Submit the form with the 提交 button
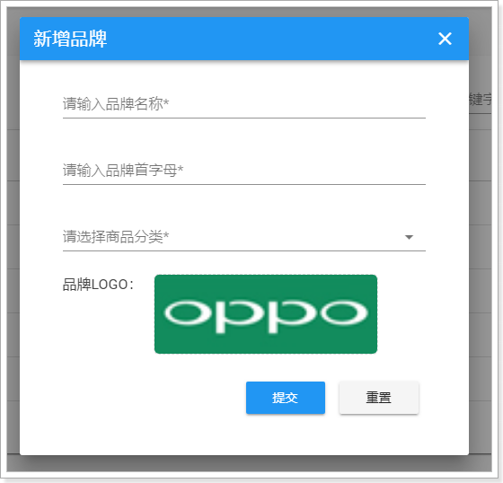Viewport: 503px width, 483px height. (x=286, y=398)
